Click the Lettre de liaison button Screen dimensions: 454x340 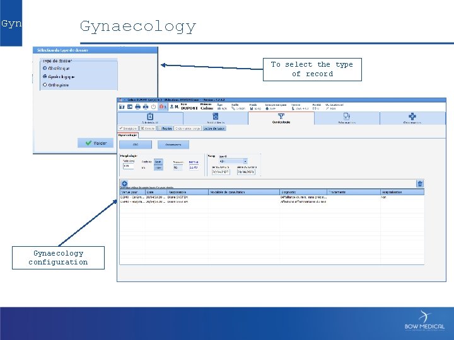click(x=214, y=128)
